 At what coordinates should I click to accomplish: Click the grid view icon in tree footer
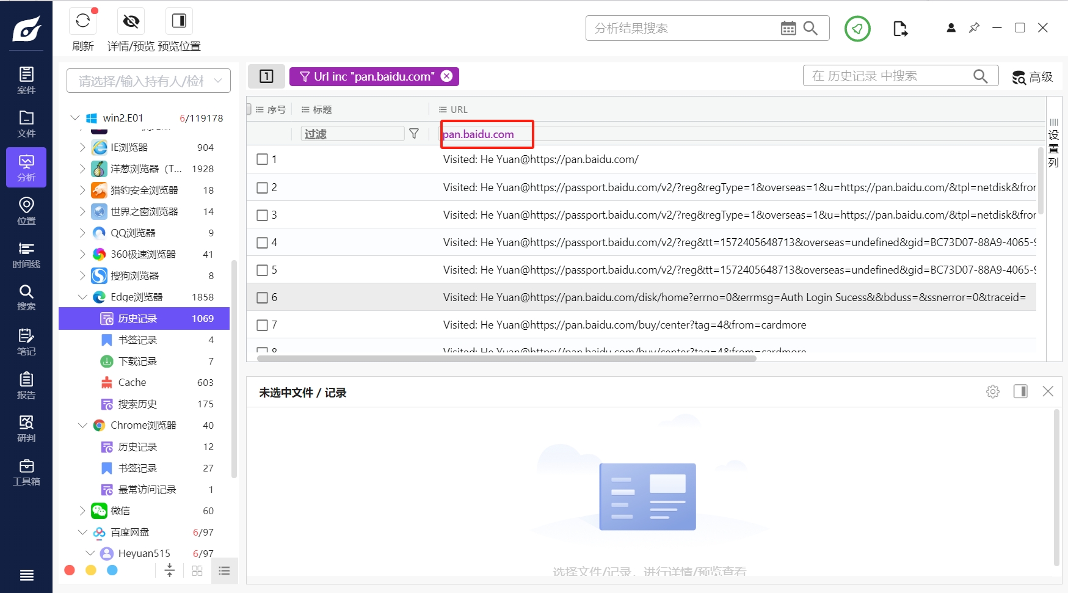tap(197, 571)
